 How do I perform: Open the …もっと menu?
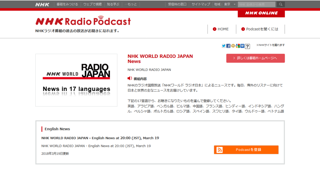[x=131, y=4]
